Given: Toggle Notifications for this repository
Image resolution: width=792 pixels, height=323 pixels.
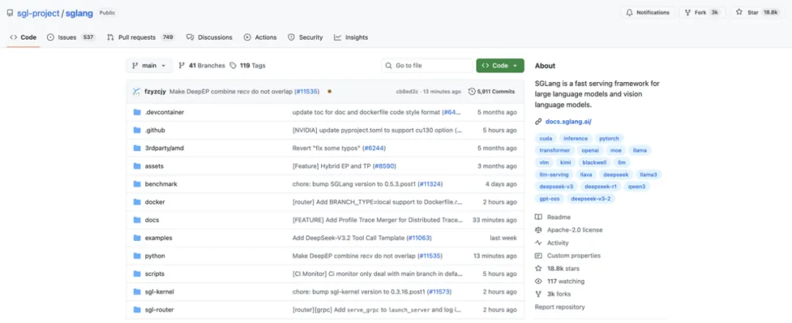Looking at the screenshot, I should tap(648, 12).
